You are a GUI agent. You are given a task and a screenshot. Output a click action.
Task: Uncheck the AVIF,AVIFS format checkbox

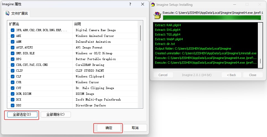(12, 47)
